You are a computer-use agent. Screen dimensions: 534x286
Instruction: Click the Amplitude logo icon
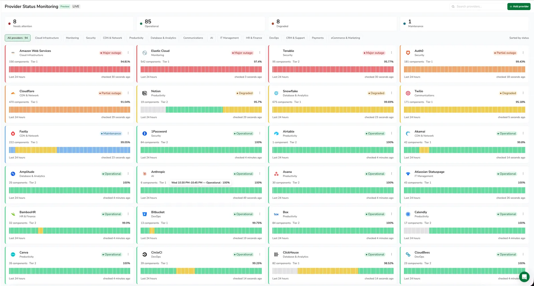(13, 174)
